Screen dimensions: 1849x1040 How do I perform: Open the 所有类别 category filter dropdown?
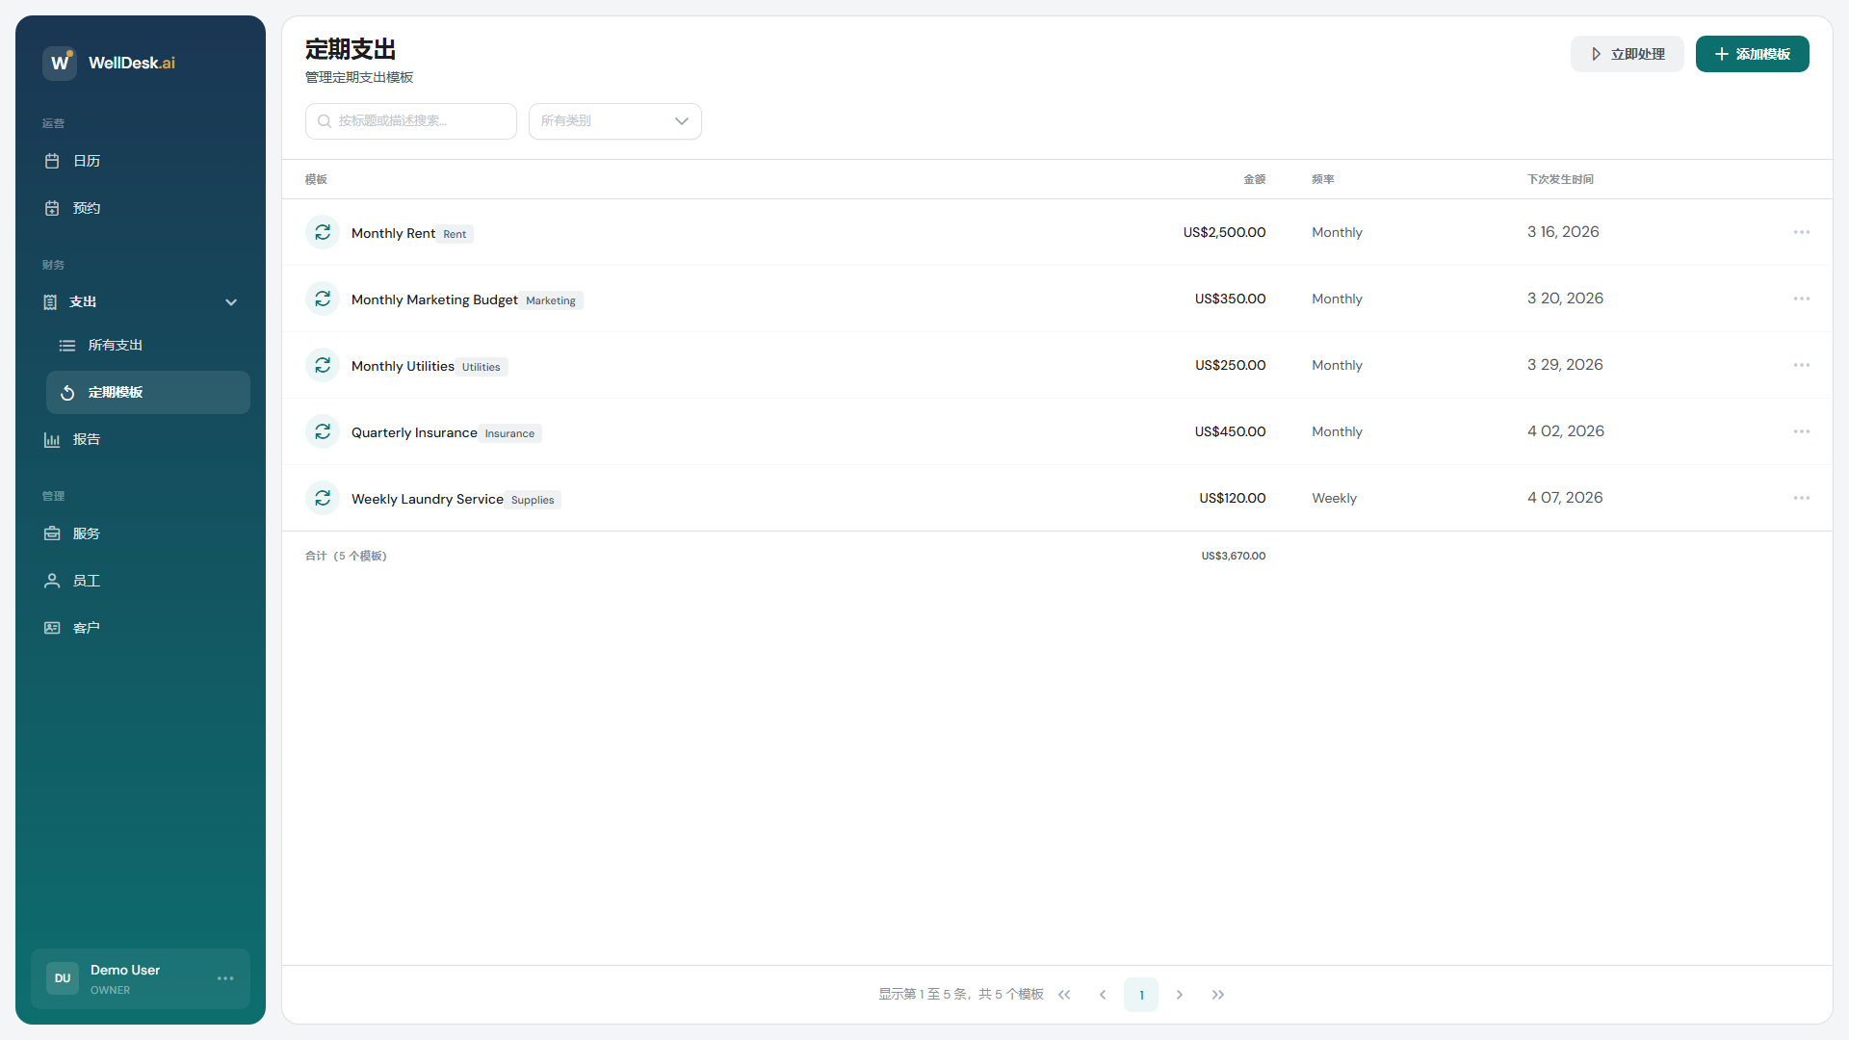tap(614, 121)
